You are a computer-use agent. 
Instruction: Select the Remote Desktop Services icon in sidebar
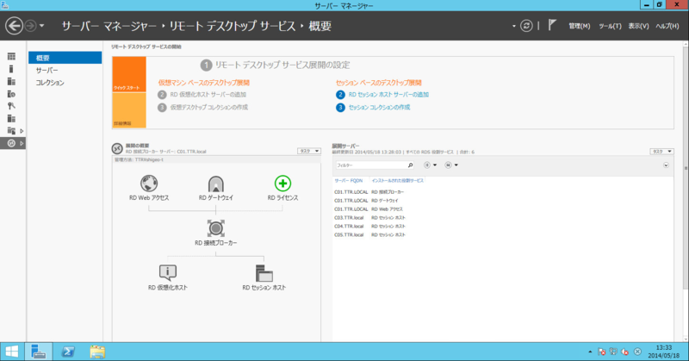(11, 143)
